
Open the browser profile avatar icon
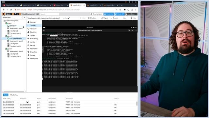pos(132,10)
